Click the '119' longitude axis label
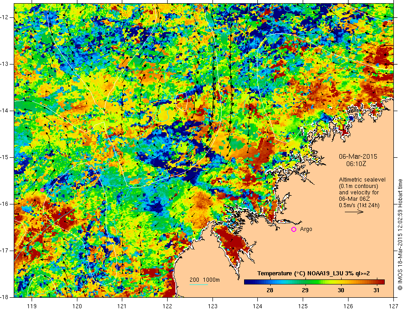The width and height of the screenshot is (403, 311). pyautogui.click(x=32, y=306)
